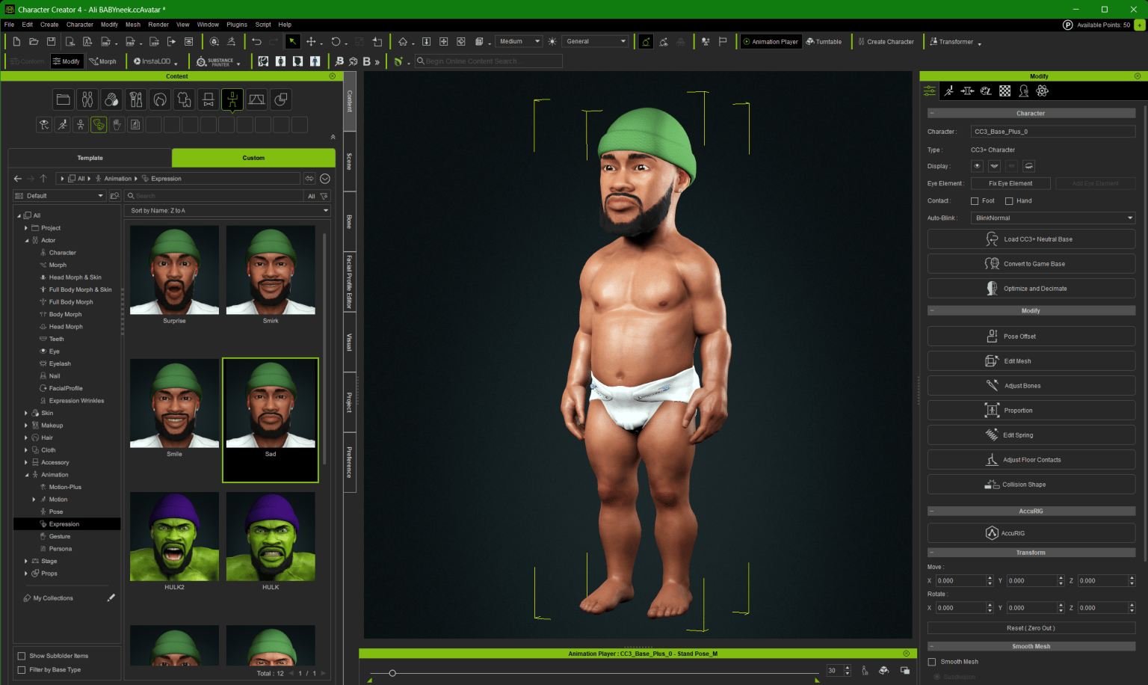Viewport: 1148px width, 685px height.
Task: Click the Edit Mesh button
Action: pyautogui.click(x=1031, y=361)
